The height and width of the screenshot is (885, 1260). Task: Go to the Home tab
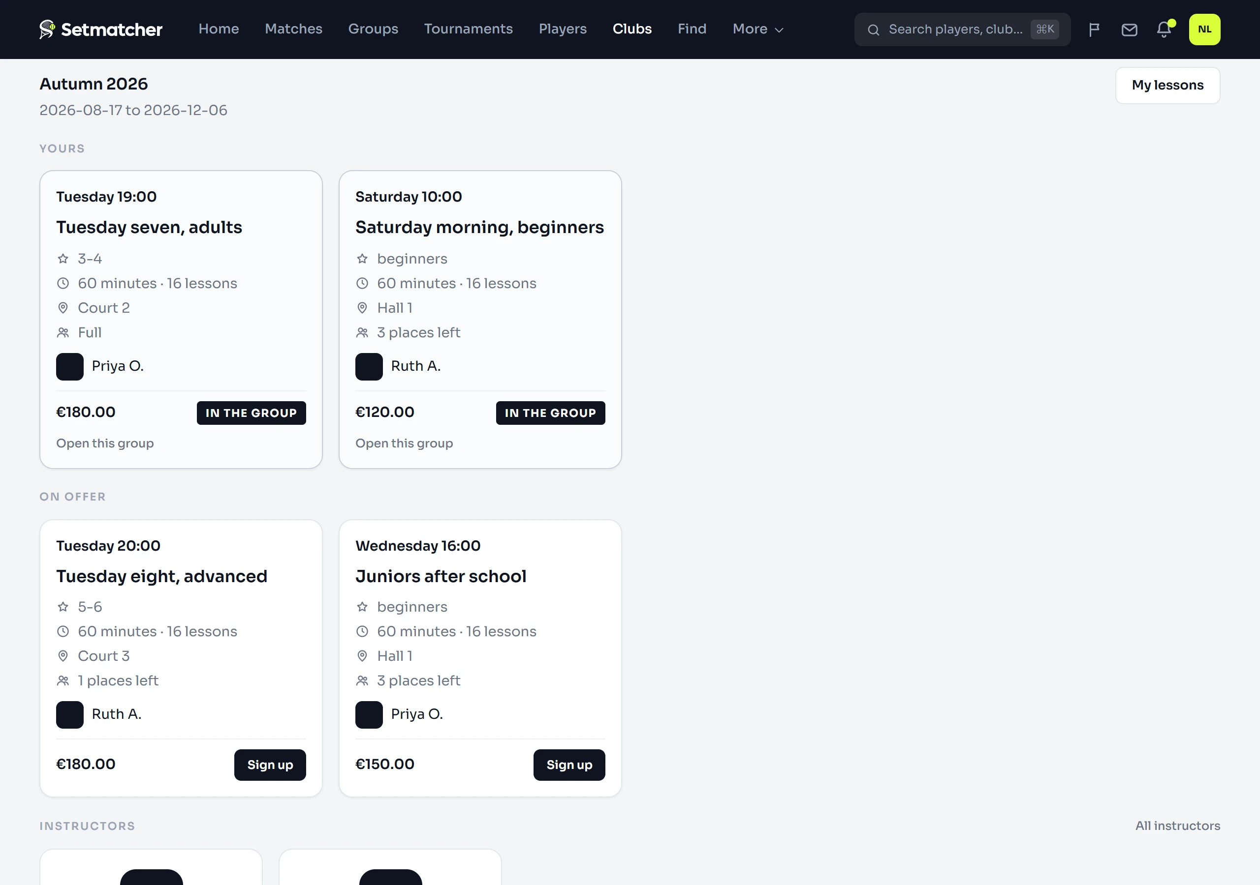coord(219,29)
